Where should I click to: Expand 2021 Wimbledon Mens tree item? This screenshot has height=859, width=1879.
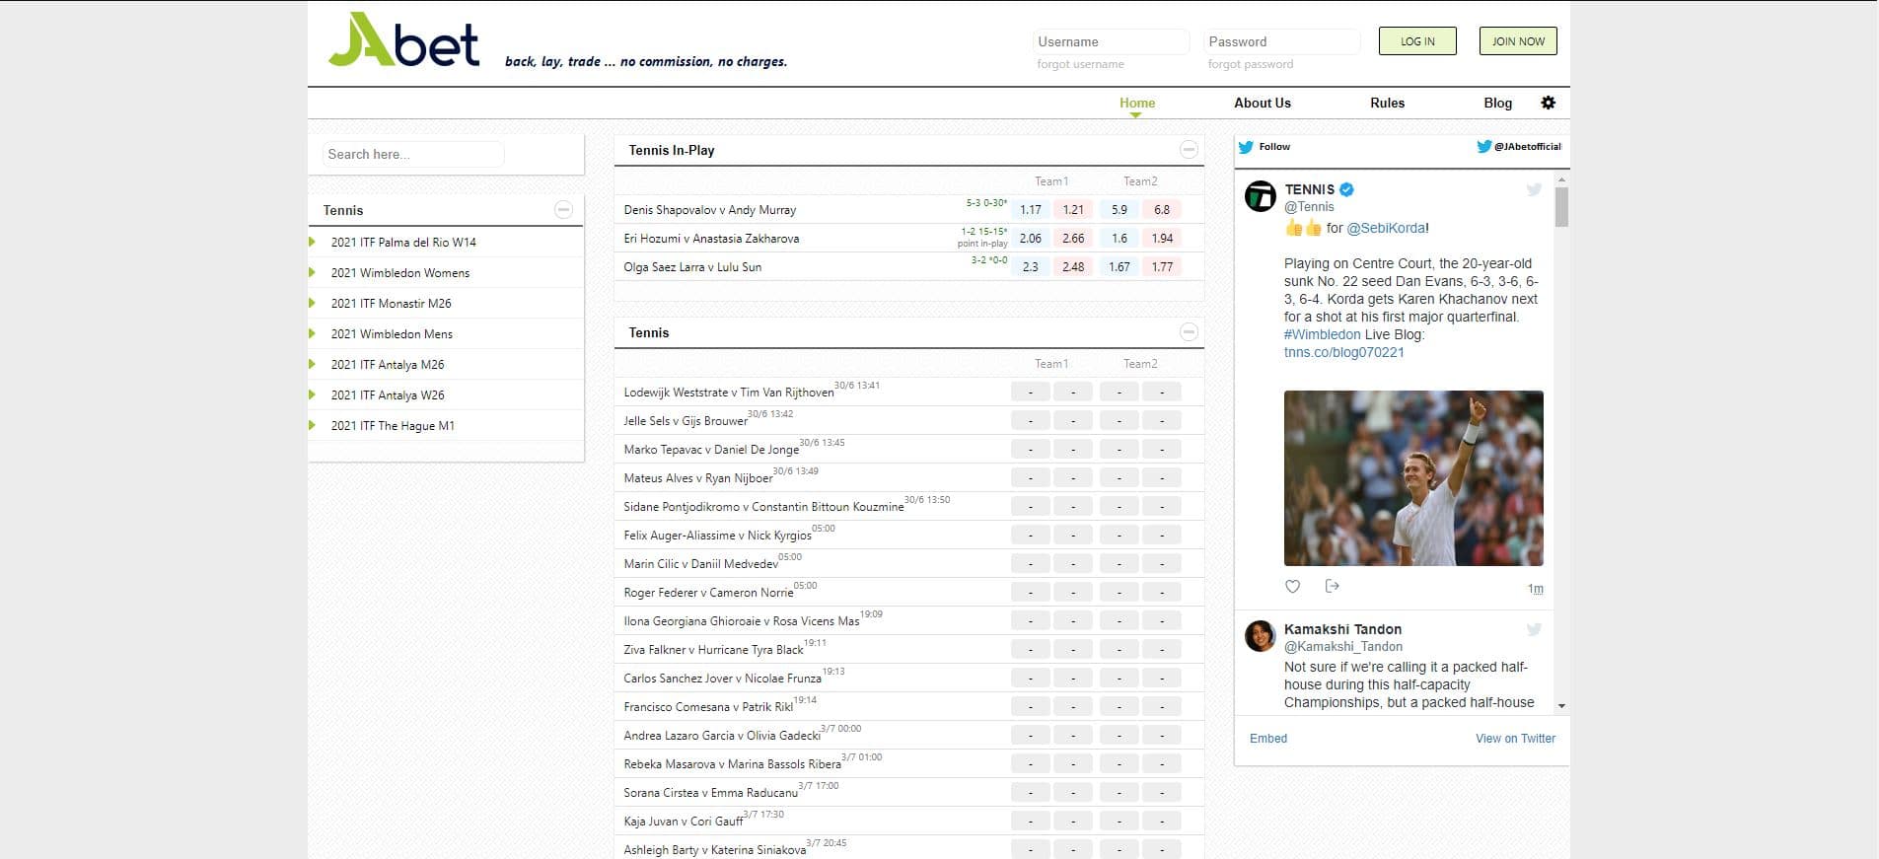313,334
